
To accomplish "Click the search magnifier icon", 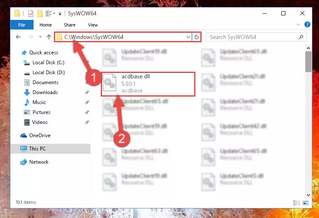I will tap(301, 37).
